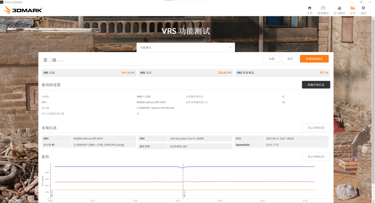Click SystemInfo version v5.61.1173
The image size is (375, 203).
point(272,145)
